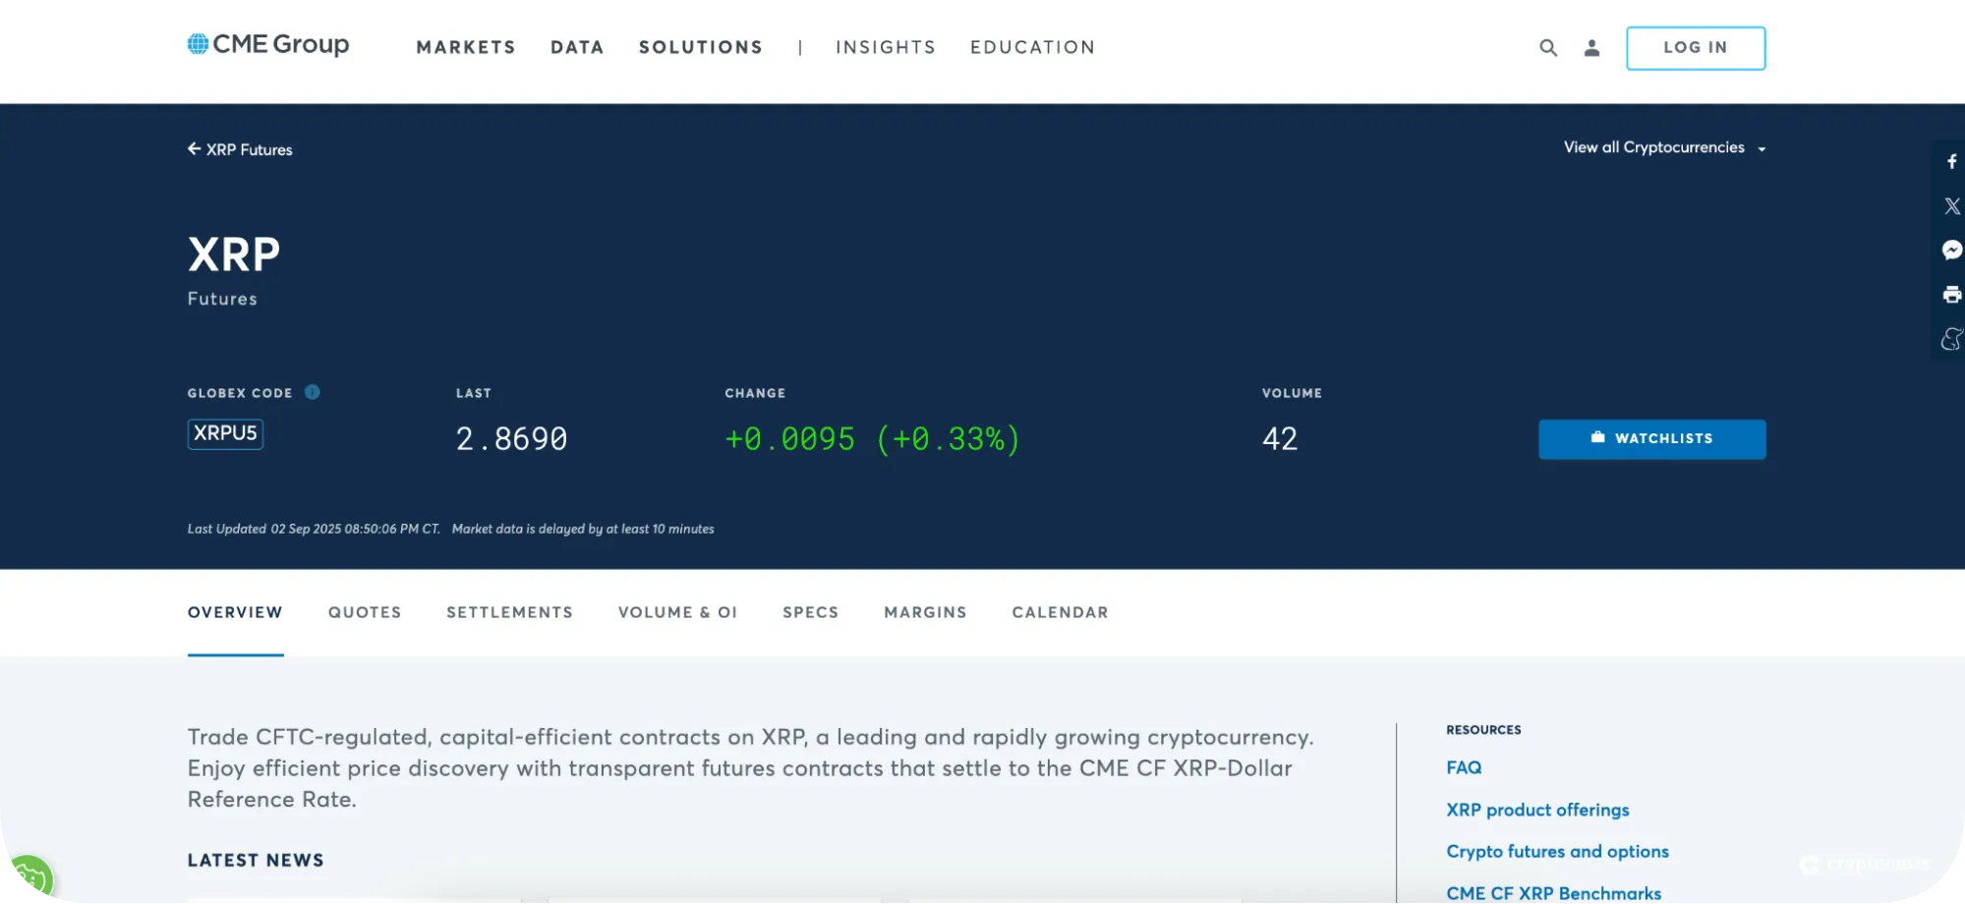Viewport: 1965px width, 904px height.
Task: Add XRP to WATCHLISTS
Action: 1651,439
